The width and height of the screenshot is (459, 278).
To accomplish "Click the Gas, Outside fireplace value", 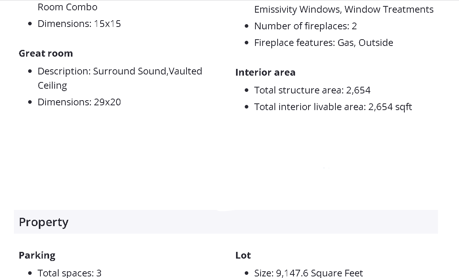I will point(365,43).
